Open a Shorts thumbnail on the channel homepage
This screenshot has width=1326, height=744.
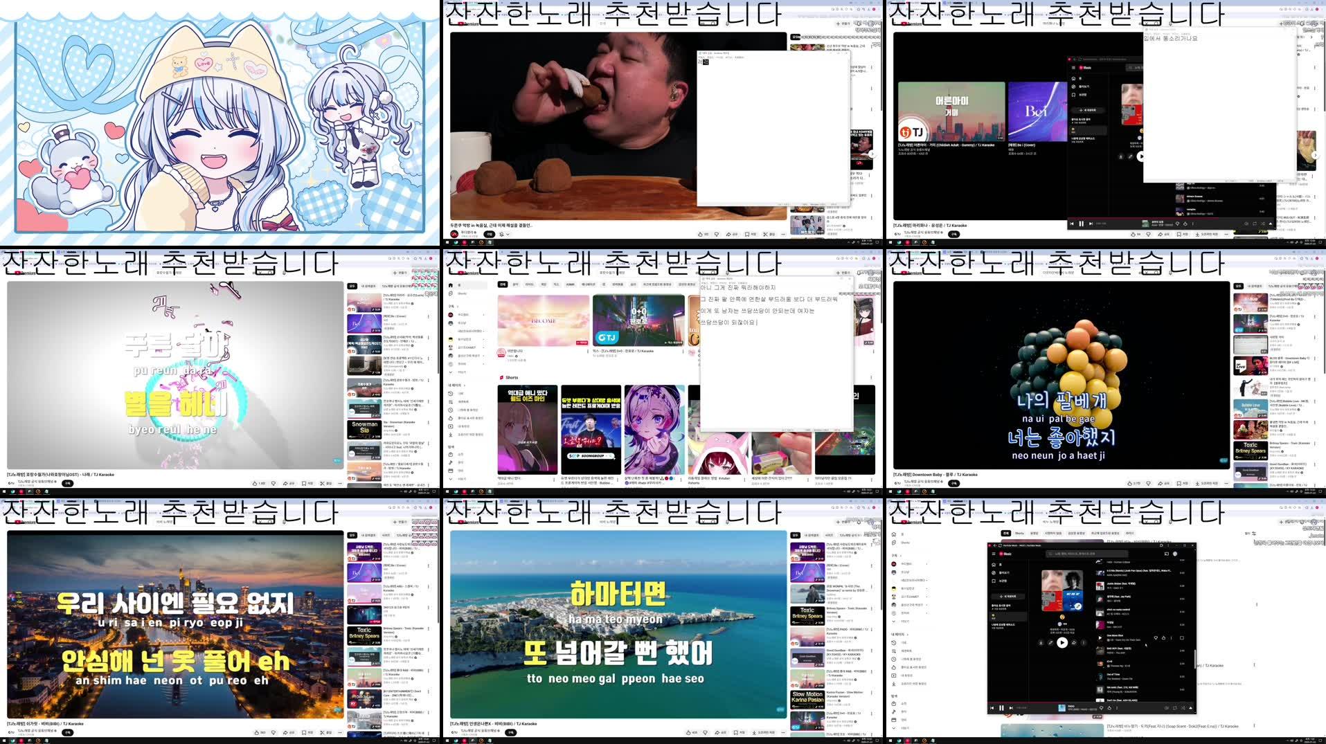pos(526,429)
